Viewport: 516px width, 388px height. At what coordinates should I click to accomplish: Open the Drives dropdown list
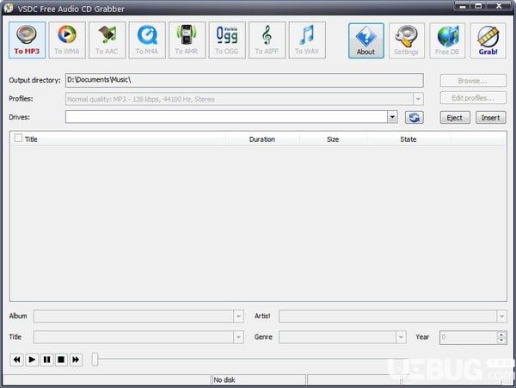[392, 117]
